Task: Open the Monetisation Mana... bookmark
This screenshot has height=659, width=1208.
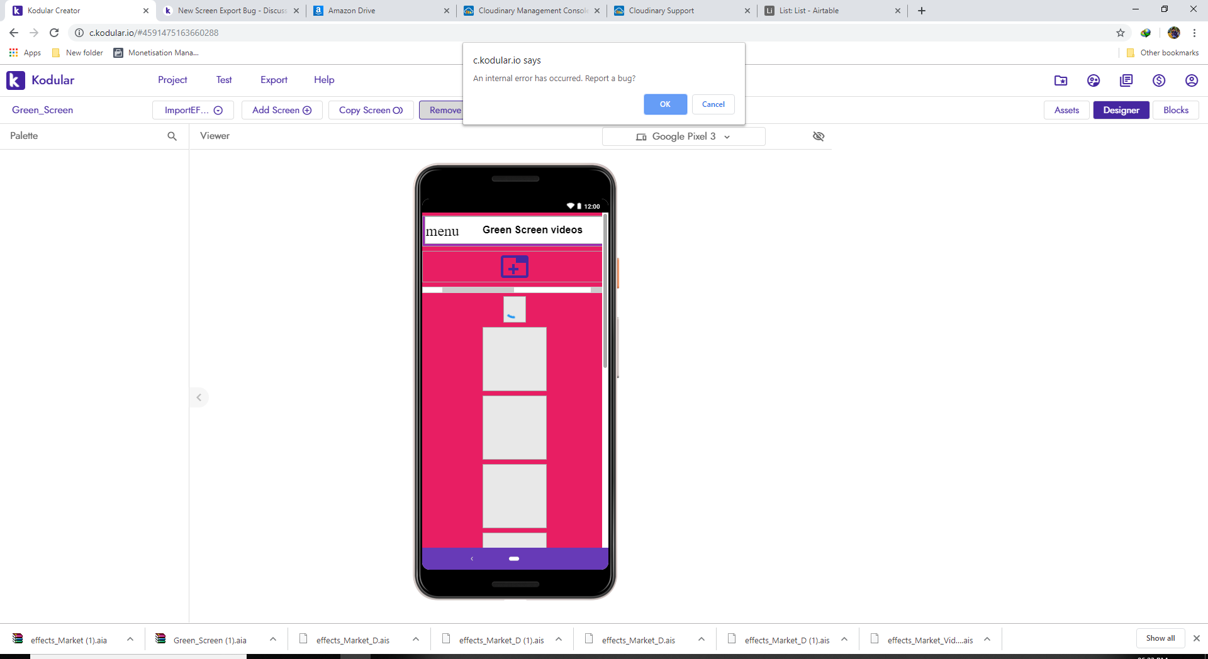Action: coord(156,53)
